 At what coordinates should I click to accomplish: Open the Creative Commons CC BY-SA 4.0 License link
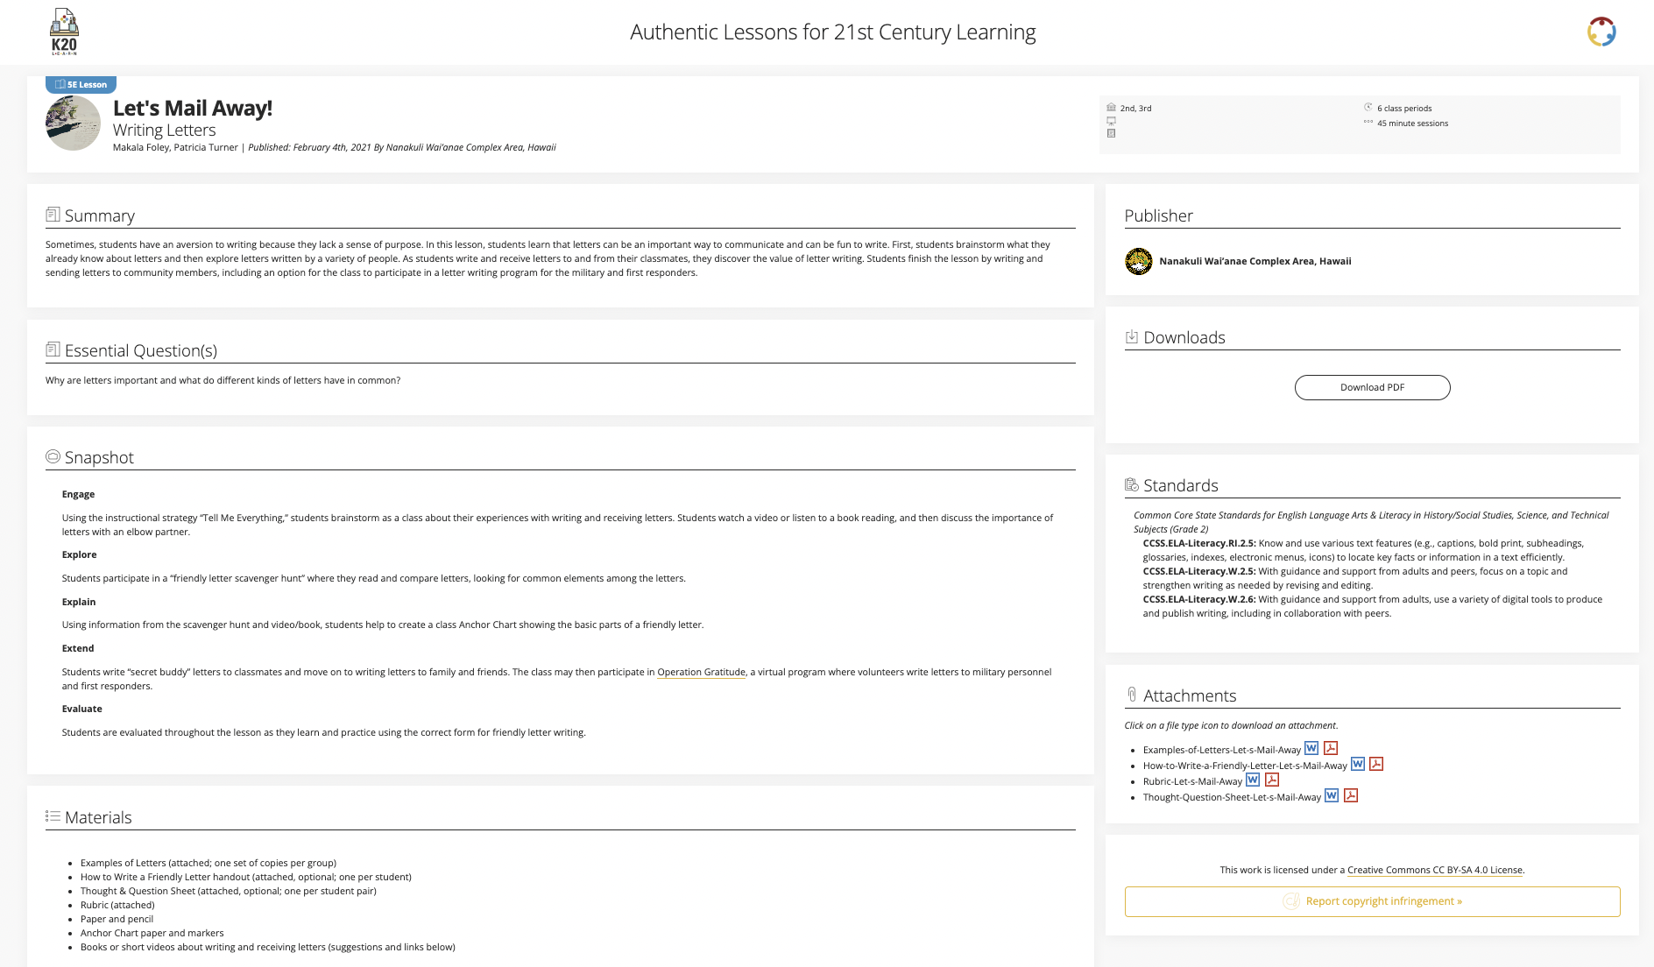[1435, 870]
